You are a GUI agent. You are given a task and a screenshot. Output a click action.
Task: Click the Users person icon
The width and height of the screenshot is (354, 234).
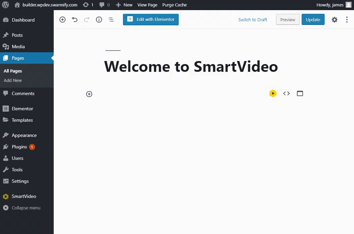pos(6,158)
